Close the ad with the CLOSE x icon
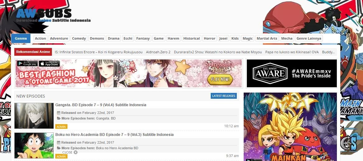Screen dimensions: 363x161 (70, 152)
